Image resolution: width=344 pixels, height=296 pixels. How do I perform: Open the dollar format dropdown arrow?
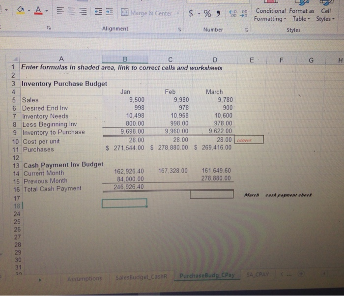[199, 14]
